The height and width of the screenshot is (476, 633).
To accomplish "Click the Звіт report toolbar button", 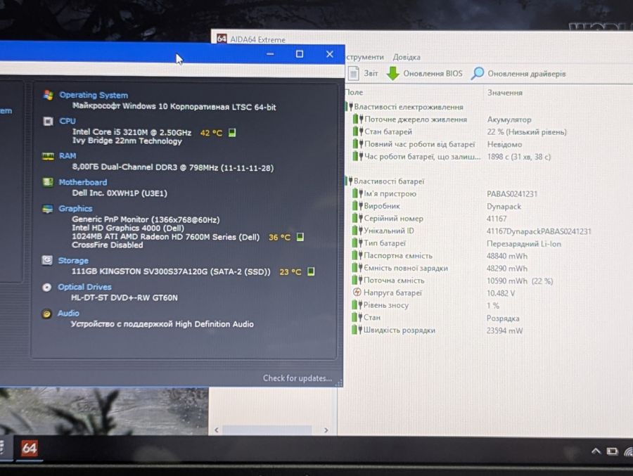I will click(x=363, y=73).
